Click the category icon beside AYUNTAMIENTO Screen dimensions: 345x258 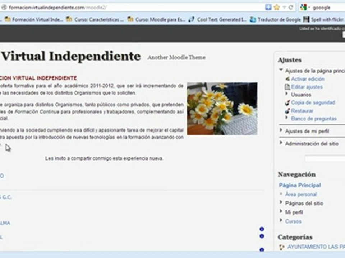pos(282,247)
